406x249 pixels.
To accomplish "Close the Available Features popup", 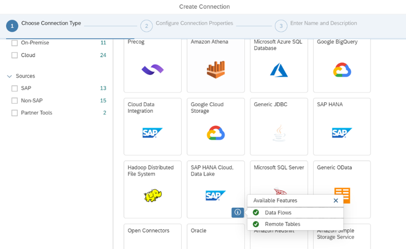I will (x=335, y=201).
